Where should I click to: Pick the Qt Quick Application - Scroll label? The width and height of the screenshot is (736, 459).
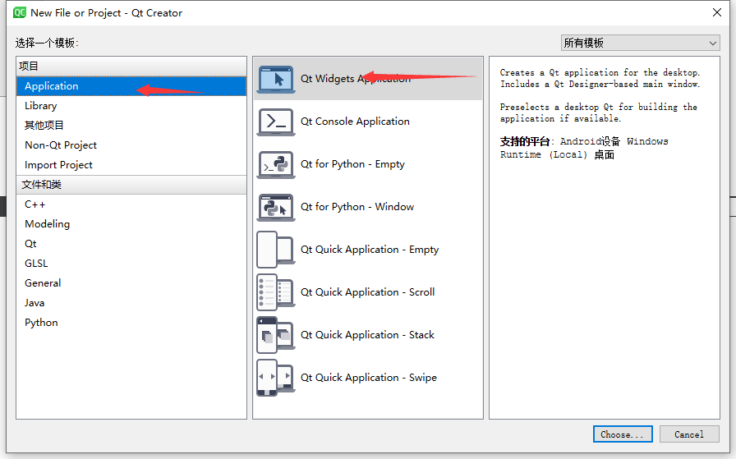coord(367,292)
